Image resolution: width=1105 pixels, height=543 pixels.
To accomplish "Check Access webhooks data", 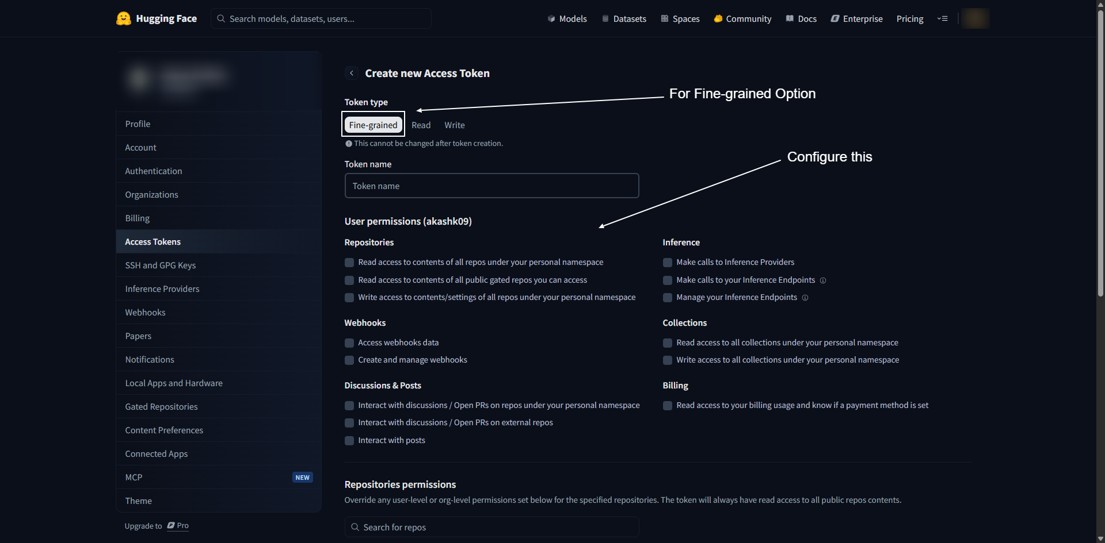I will [349, 343].
